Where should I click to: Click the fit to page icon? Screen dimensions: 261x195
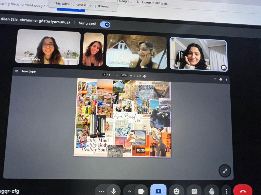click(139, 76)
